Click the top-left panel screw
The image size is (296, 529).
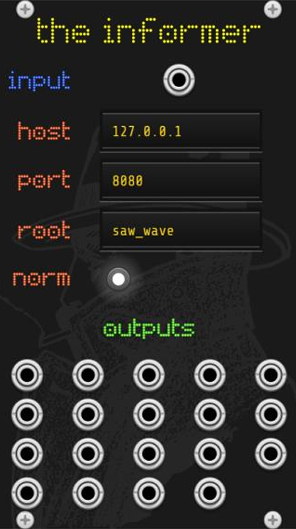(x=26, y=9)
